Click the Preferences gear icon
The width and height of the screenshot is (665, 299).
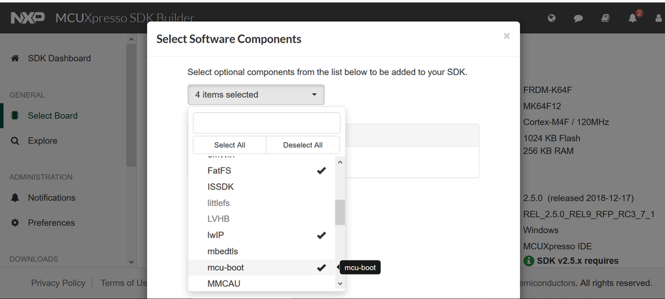coord(15,223)
